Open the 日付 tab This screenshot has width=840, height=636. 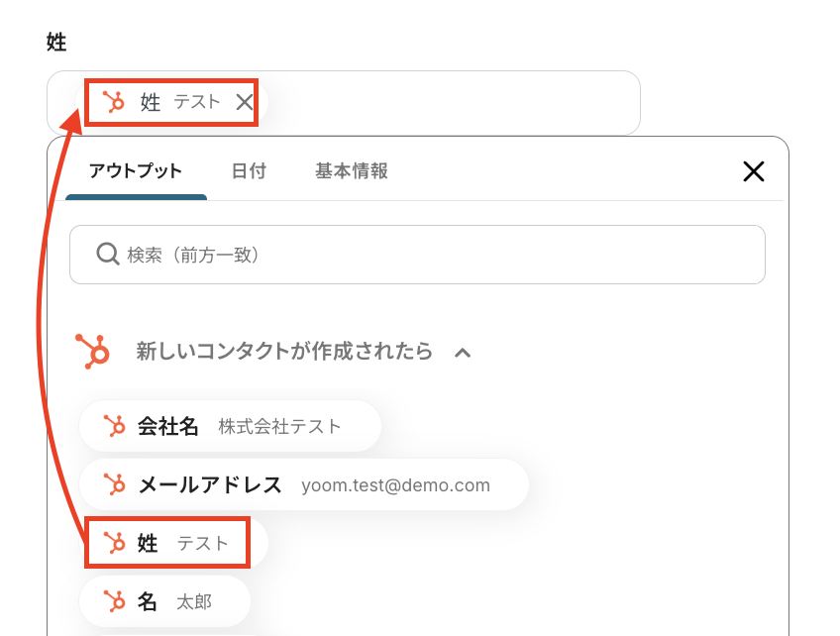tap(249, 171)
